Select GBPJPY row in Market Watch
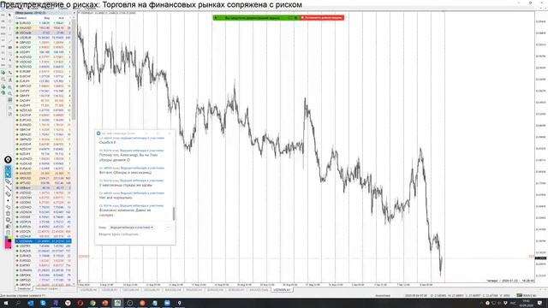The image size is (548, 308). tap(44, 95)
